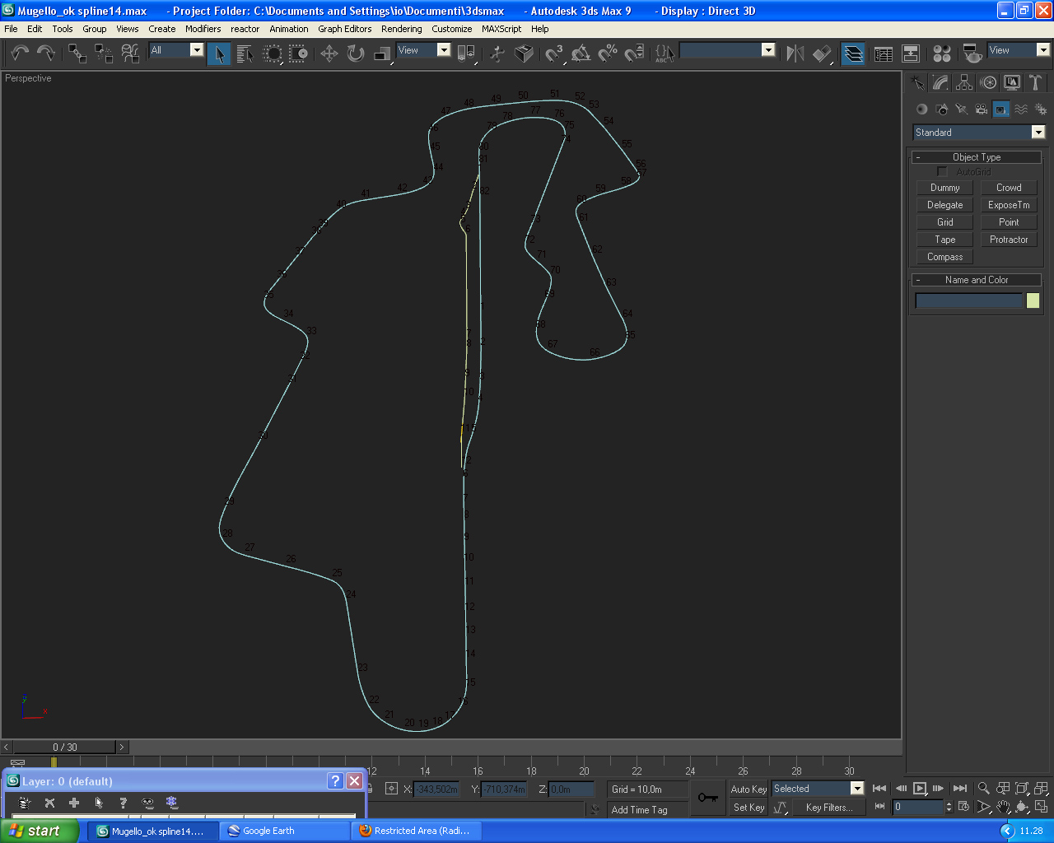
Task: Toggle the AutoGrid checkbox
Action: pos(942,171)
